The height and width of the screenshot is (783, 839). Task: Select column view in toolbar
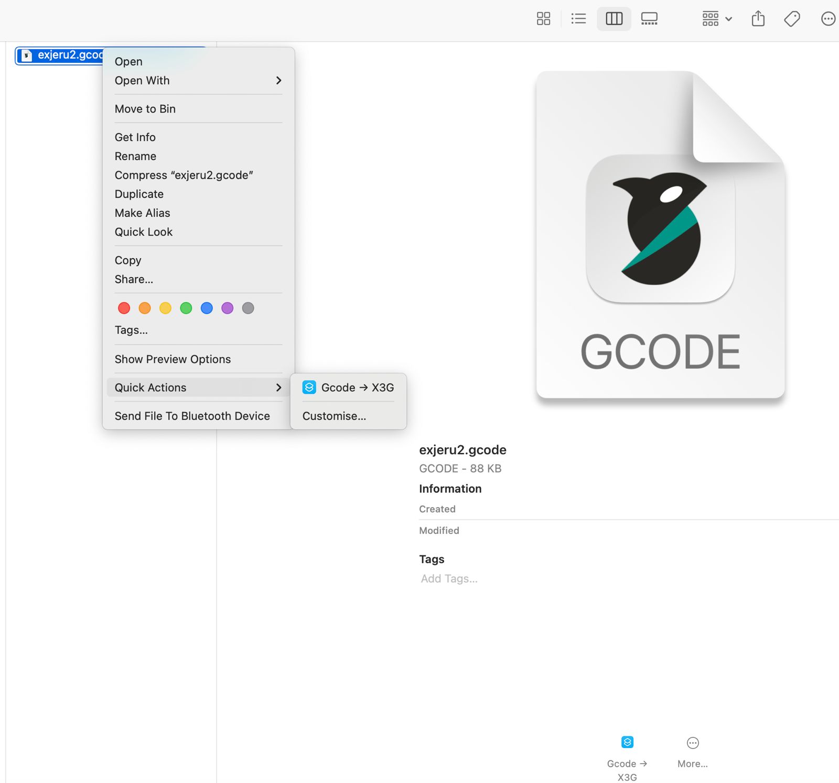point(614,19)
